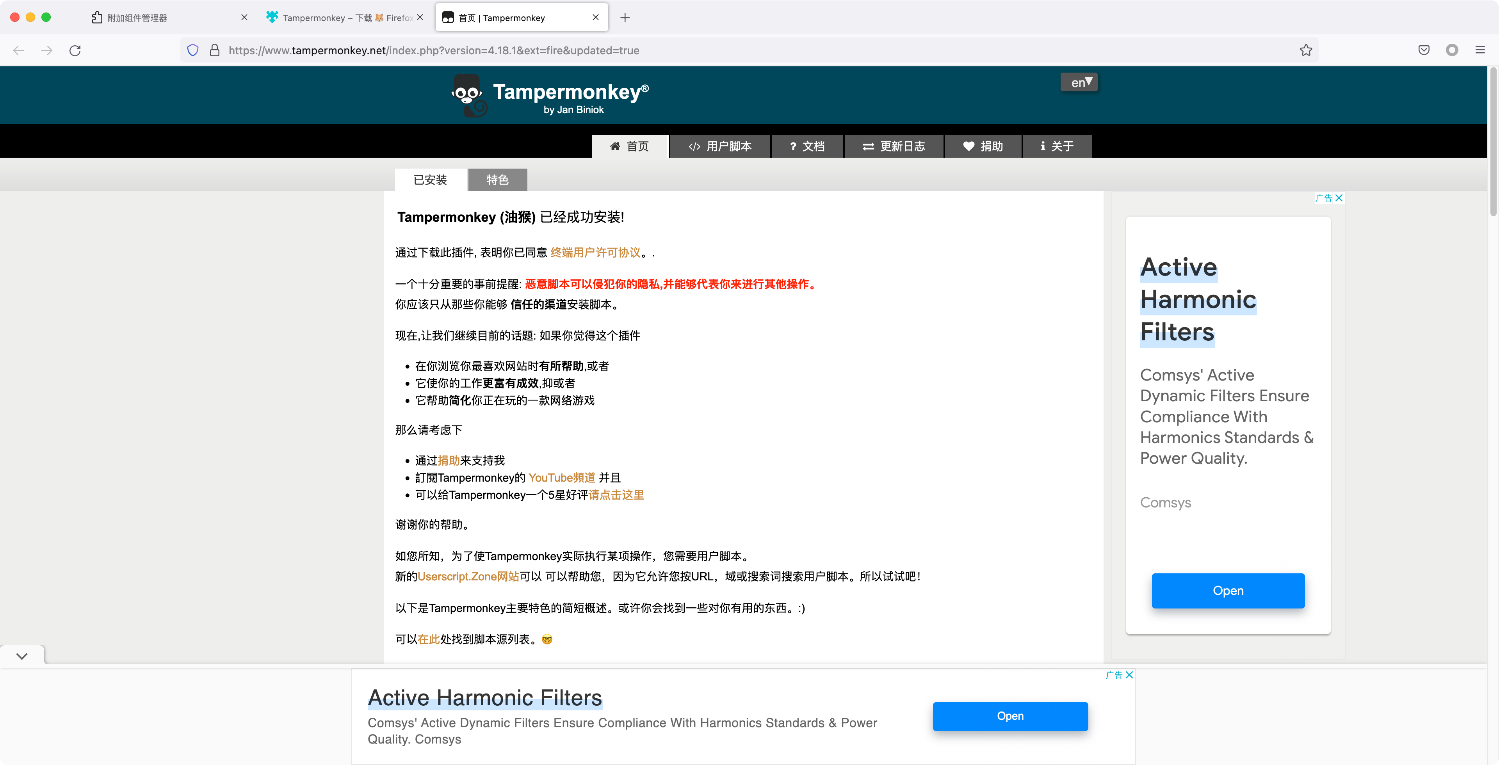The image size is (1499, 765).
Task: Click the Comsys advertiser name in sidebar ad
Action: (1166, 503)
